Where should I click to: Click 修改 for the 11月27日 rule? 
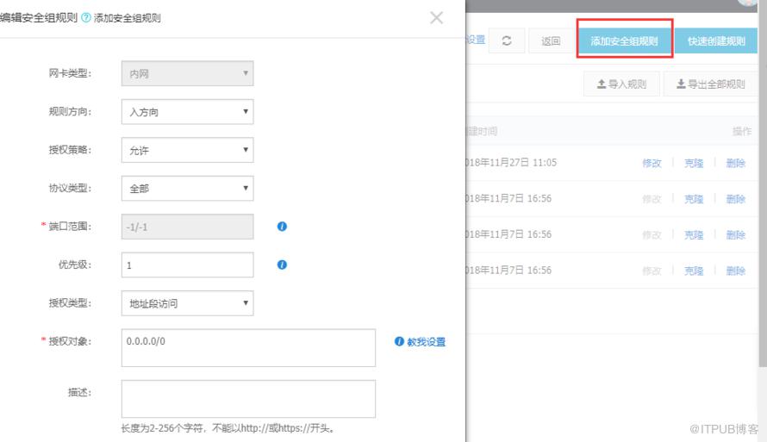(652, 163)
